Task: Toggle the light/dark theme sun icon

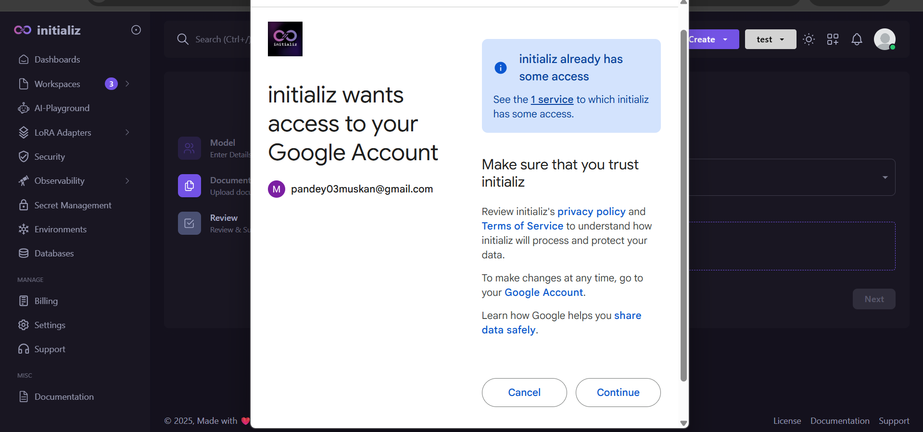Action: click(x=809, y=39)
